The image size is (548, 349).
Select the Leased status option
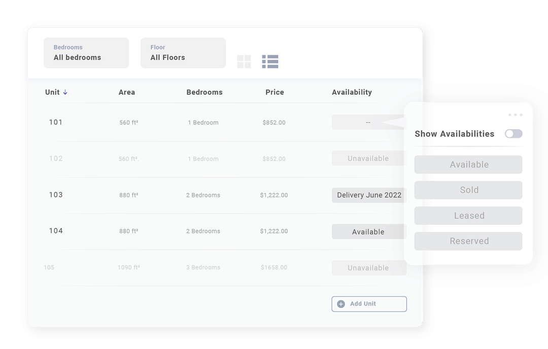click(x=468, y=215)
